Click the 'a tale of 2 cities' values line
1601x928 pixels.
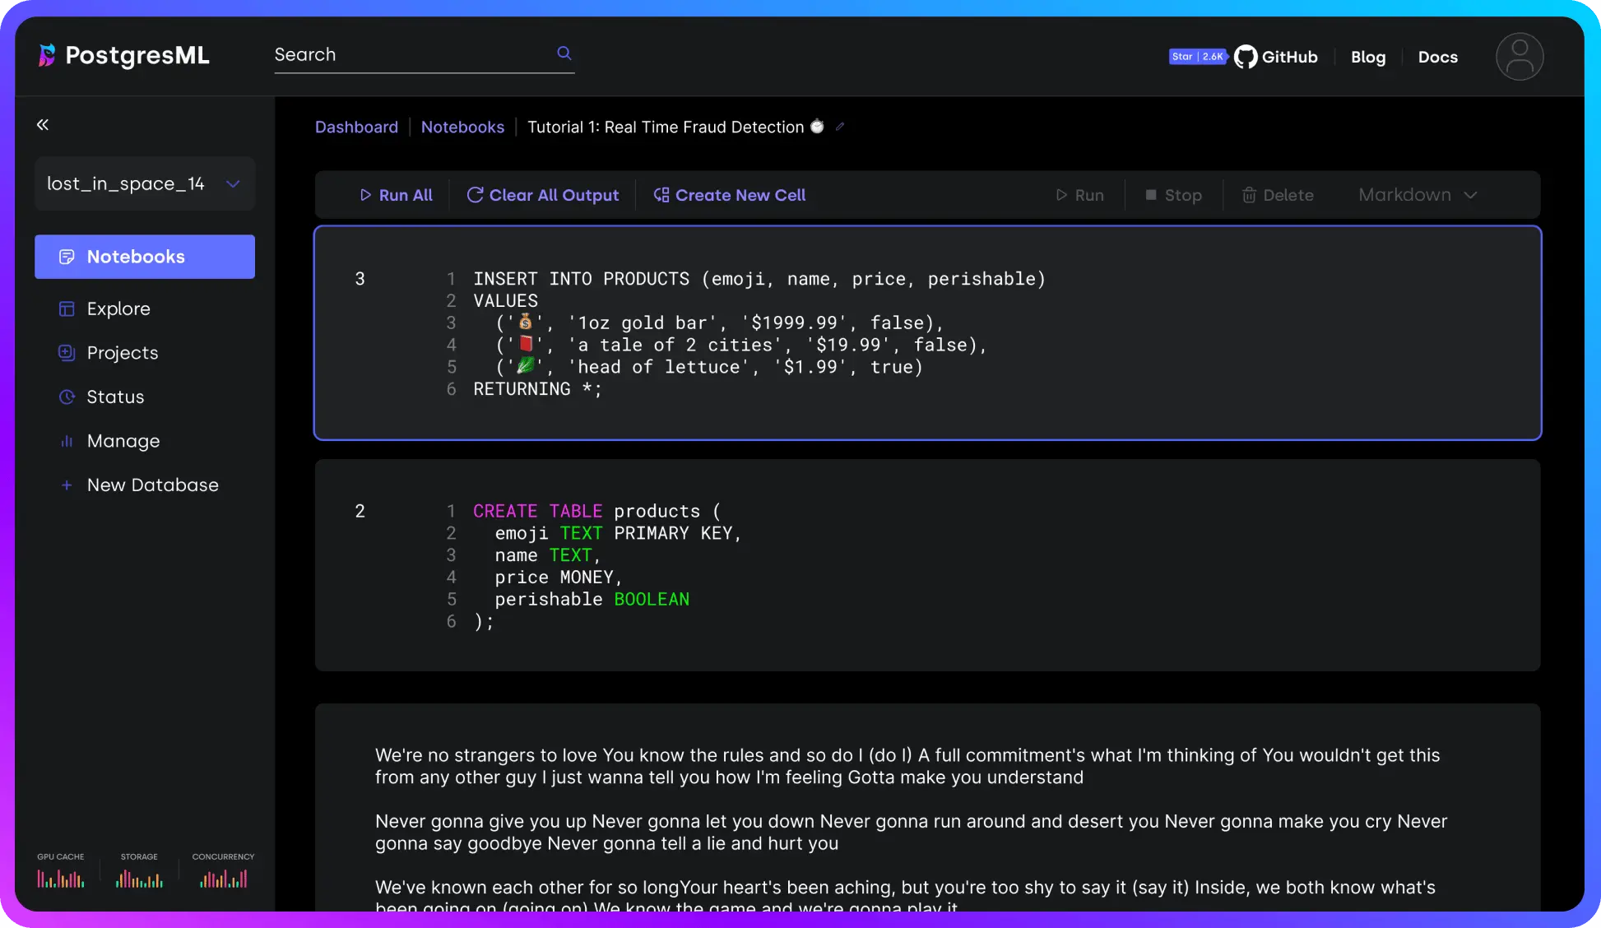[741, 345]
